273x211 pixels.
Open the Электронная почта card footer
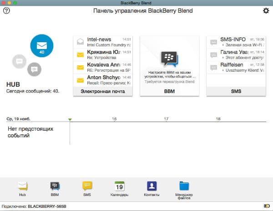103,91
